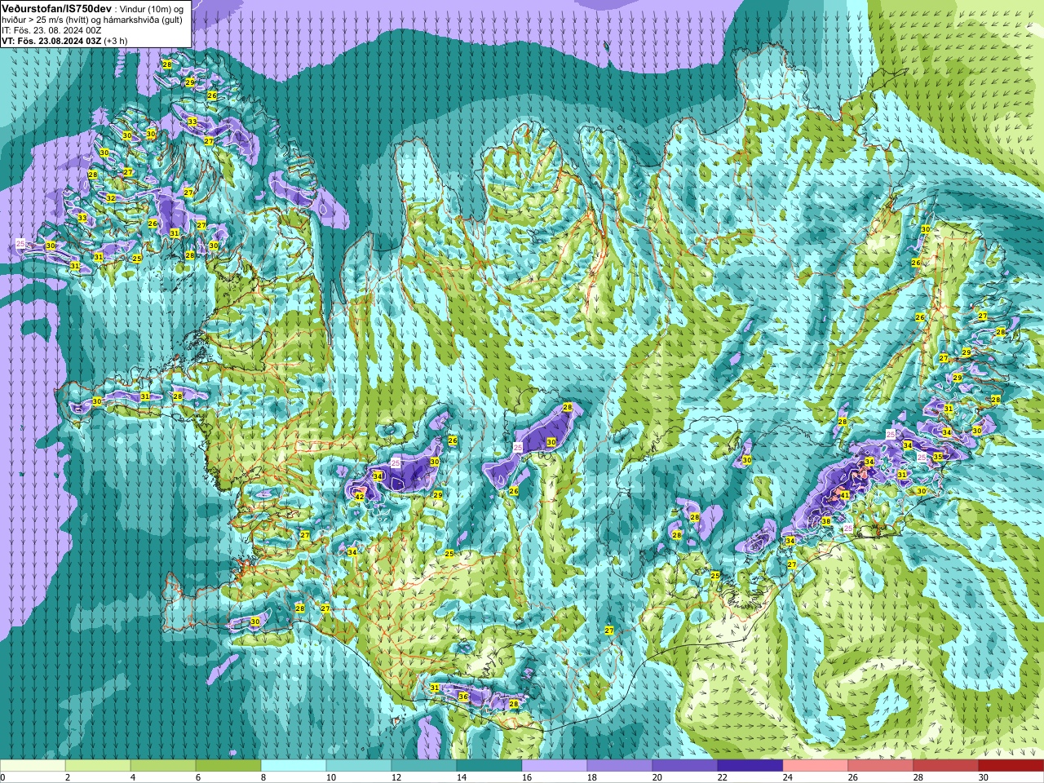Click the yellow gust label 35
Screen dimensions: 1044x783
pos(937,457)
